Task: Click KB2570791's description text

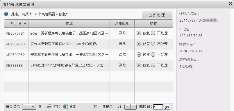Action: coord(69,33)
